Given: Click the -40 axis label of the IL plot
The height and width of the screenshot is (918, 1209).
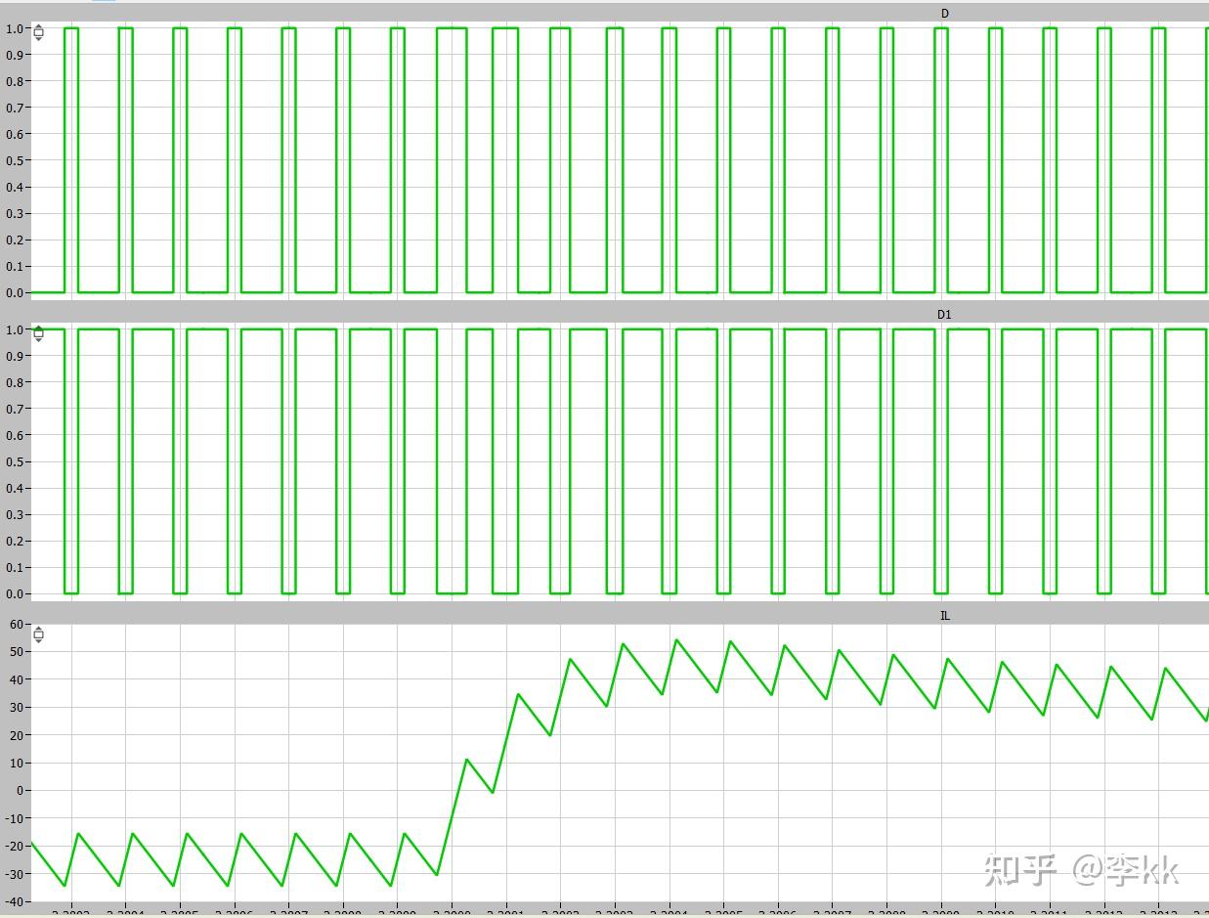Looking at the screenshot, I should (14, 901).
